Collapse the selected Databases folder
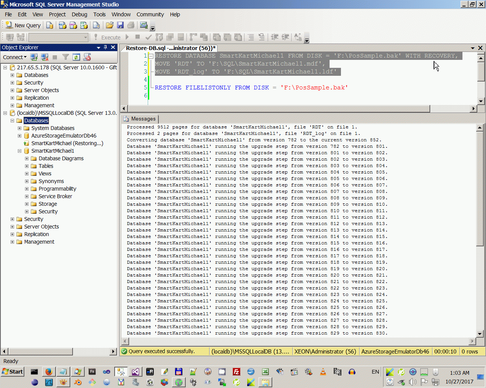The width and height of the screenshot is (486, 388). click(12, 120)
